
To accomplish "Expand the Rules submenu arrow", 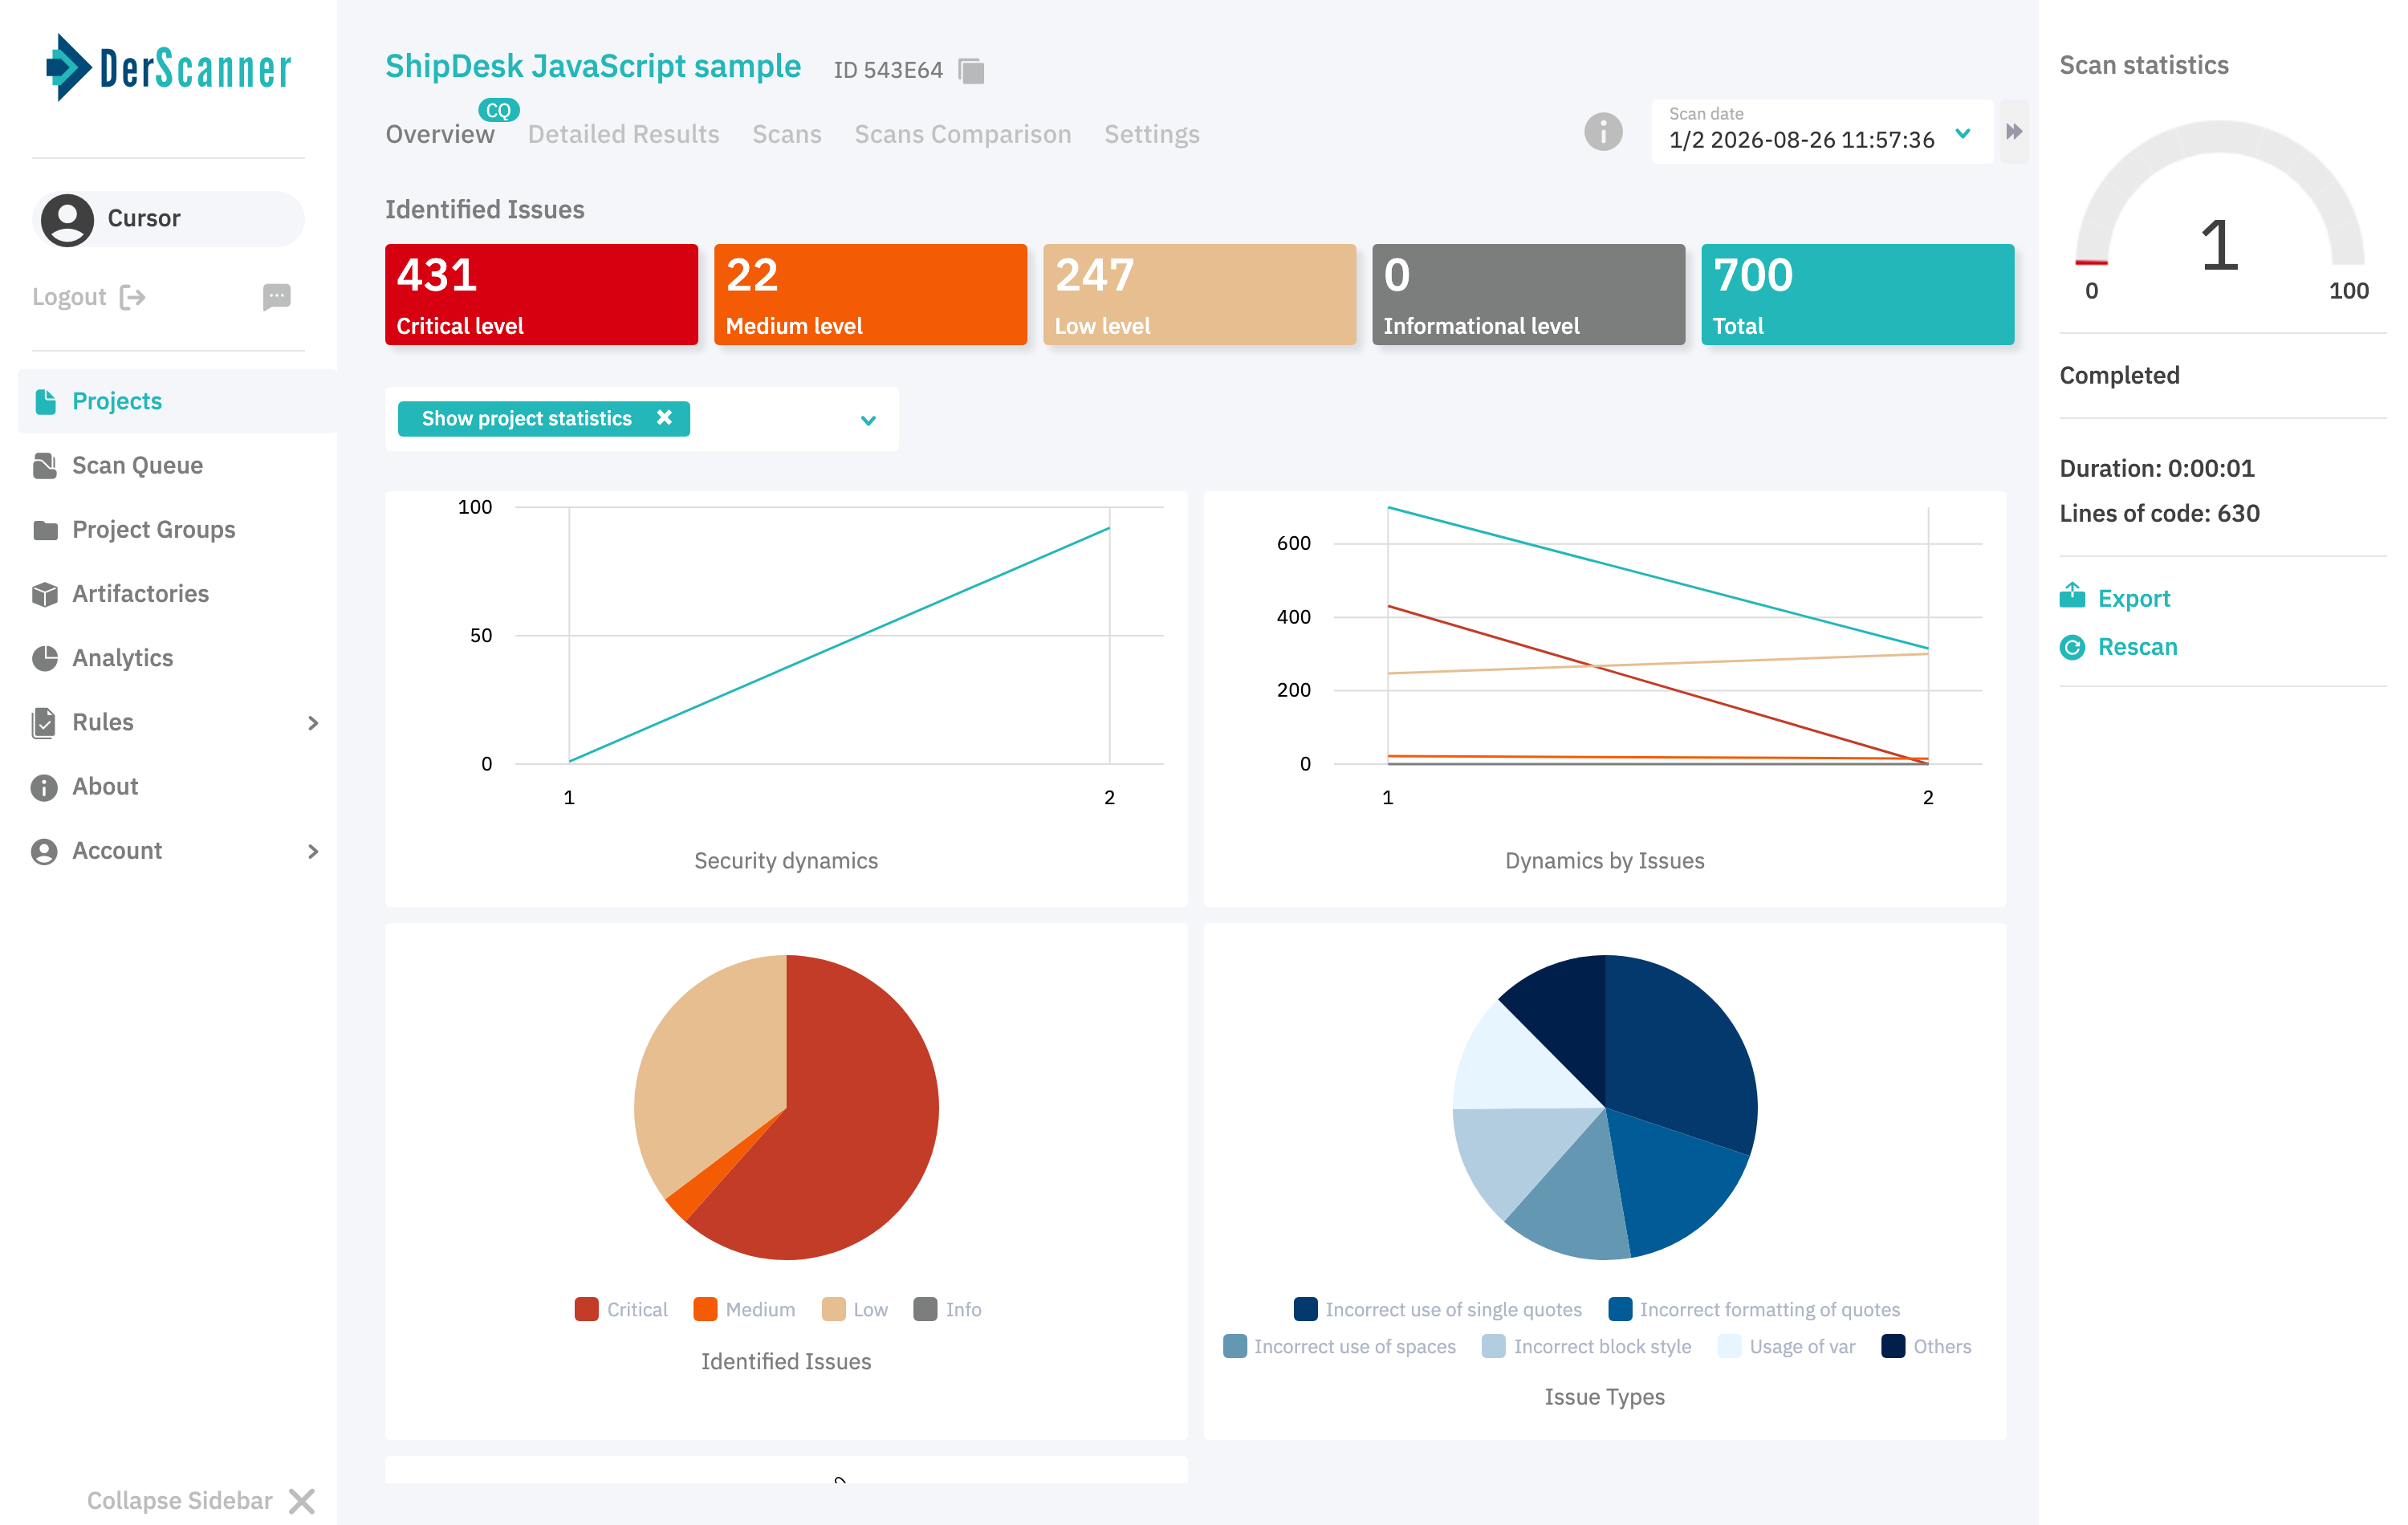I will click(x=313, y=723).
